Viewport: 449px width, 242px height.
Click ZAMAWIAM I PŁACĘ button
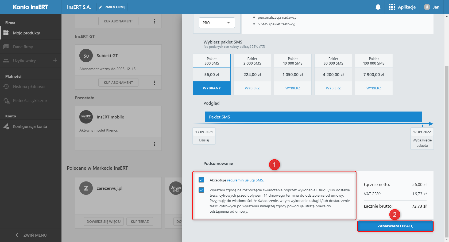(395, 226)
